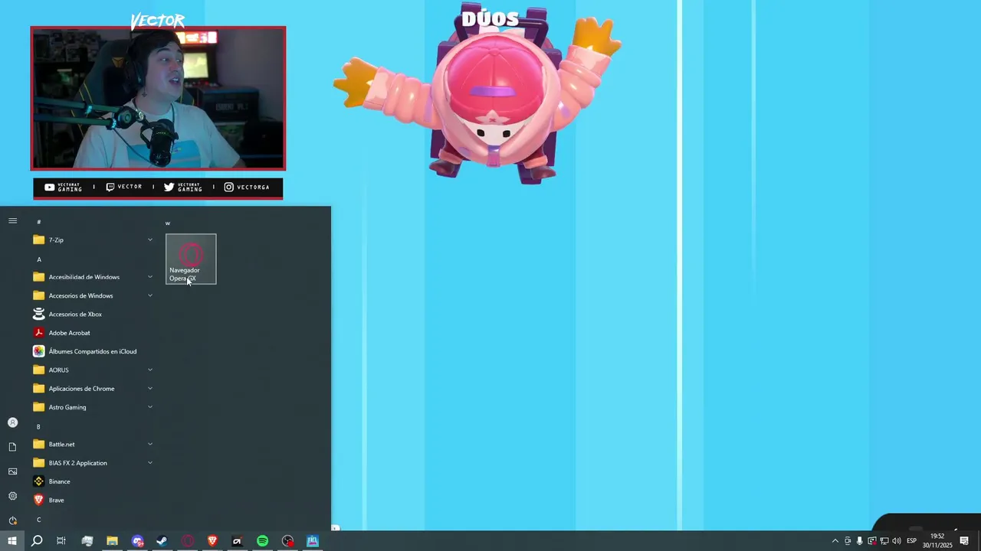The height and width of the screenshot is (551, 981).
Task: Open the Astro Gaming folder entry
Action: [x=92, y=407]
